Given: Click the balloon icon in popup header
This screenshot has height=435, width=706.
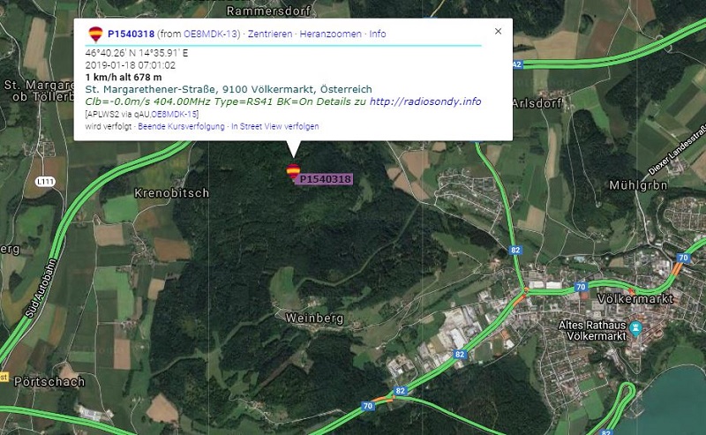Looking at the screenshot, I should (95, 34).
